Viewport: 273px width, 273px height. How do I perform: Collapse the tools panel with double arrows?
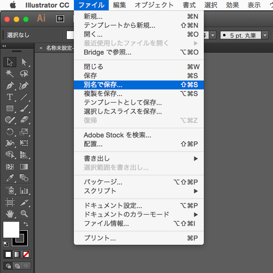point(4,46)
